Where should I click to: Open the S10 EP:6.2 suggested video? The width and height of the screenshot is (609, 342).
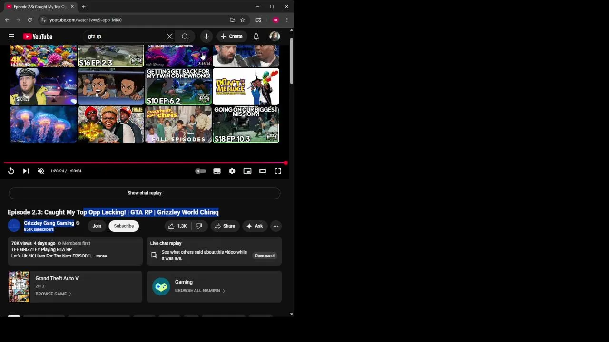pos(178,86)
